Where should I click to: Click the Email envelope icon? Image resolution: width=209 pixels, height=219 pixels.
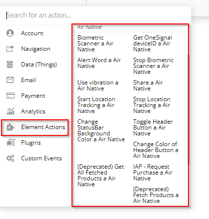pyautogui.click(x=10, y=80)
